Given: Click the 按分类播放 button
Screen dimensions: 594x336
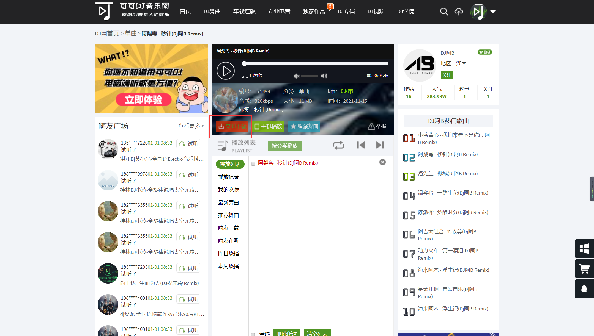Looking at the screenshot, I should click(x=285, y=146).
